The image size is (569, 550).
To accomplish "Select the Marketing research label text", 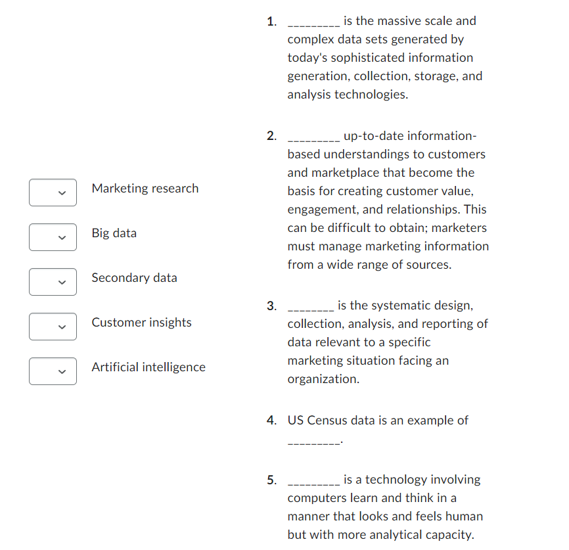I will tap(145, 189).
